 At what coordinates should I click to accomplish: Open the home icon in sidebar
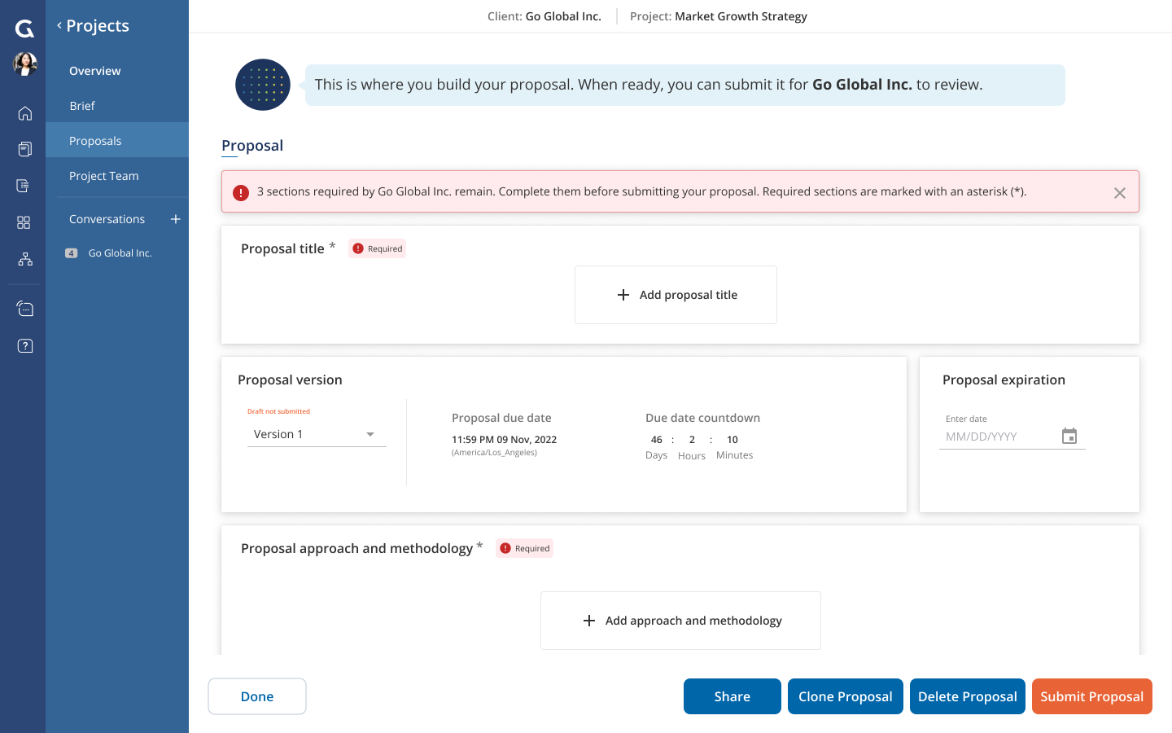click(x=24, y=113)
